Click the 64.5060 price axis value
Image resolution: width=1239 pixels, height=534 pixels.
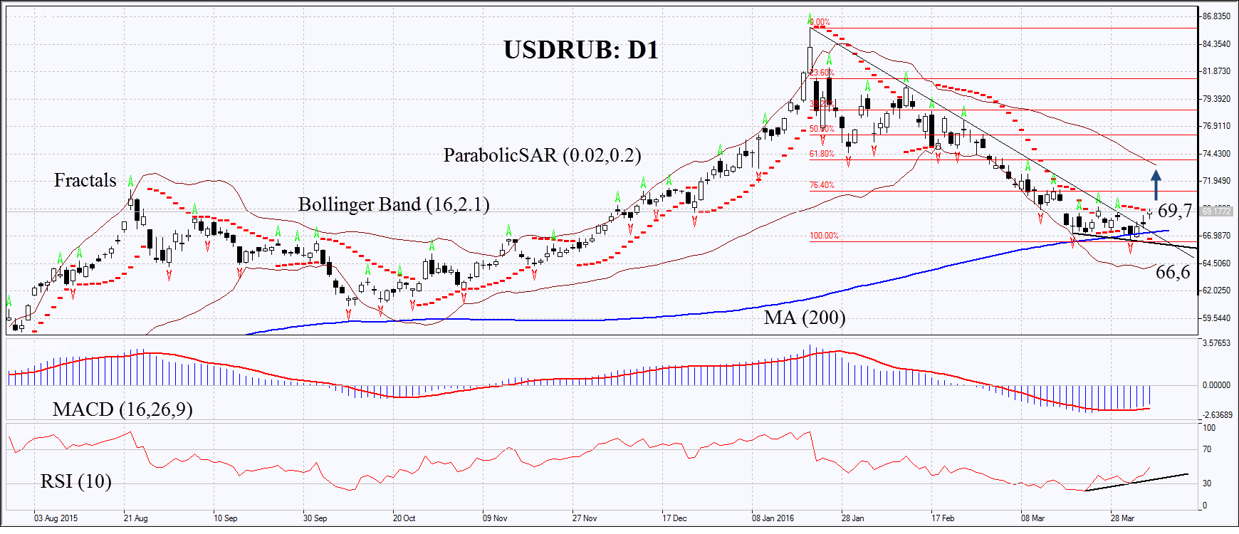(1216, 263)
